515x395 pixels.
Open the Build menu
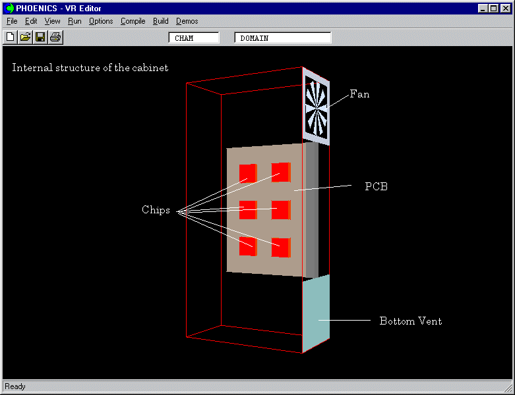point(160,21)
